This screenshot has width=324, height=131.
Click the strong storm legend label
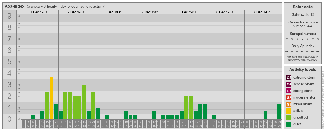pos(303,91)
